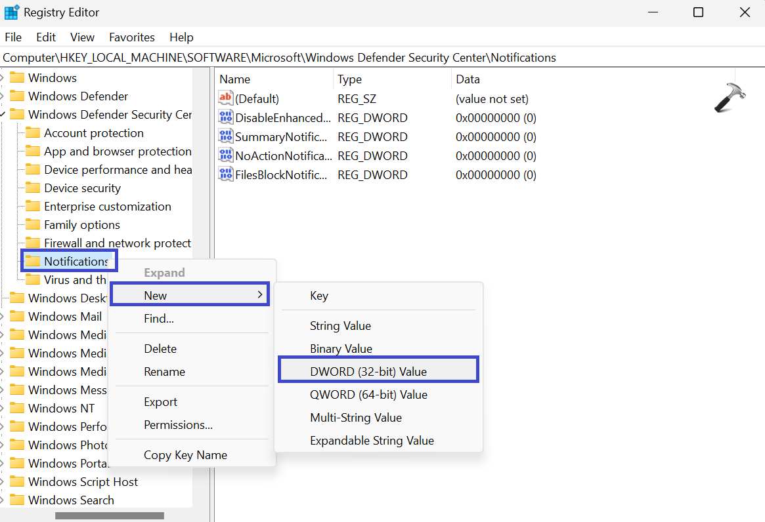The image size is (765, 522).
Task: Expand the Windows Script Host node
Action: coord(3,482)
